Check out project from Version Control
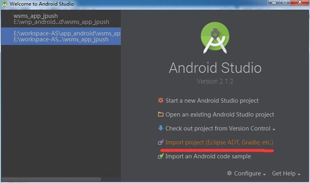The width and height of the screenshot is (310, 183). click(218, 128)
